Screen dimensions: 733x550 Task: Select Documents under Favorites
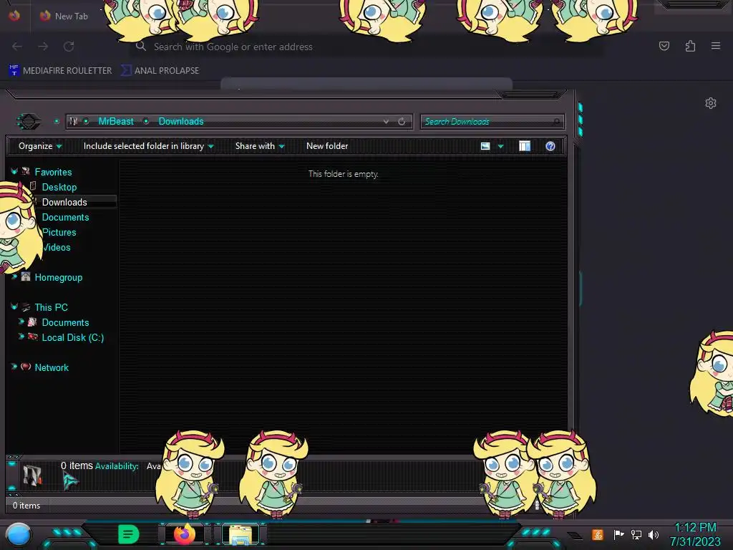[x=65, y=217]
